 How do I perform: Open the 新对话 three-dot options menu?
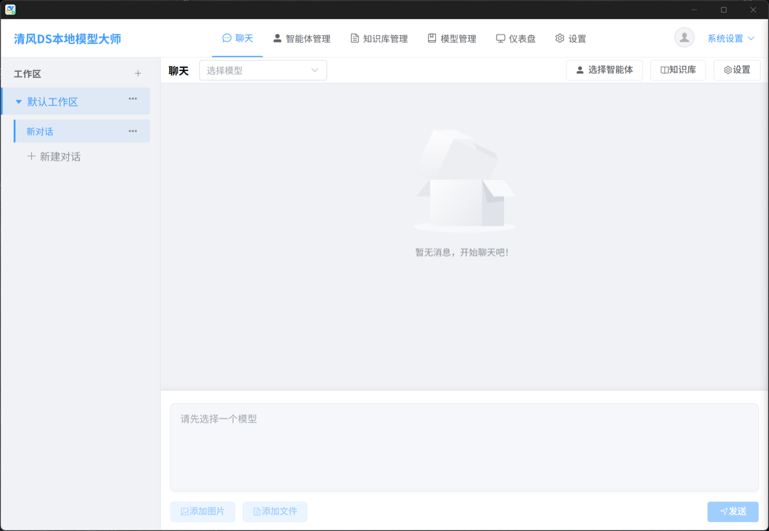pos(133,131)
